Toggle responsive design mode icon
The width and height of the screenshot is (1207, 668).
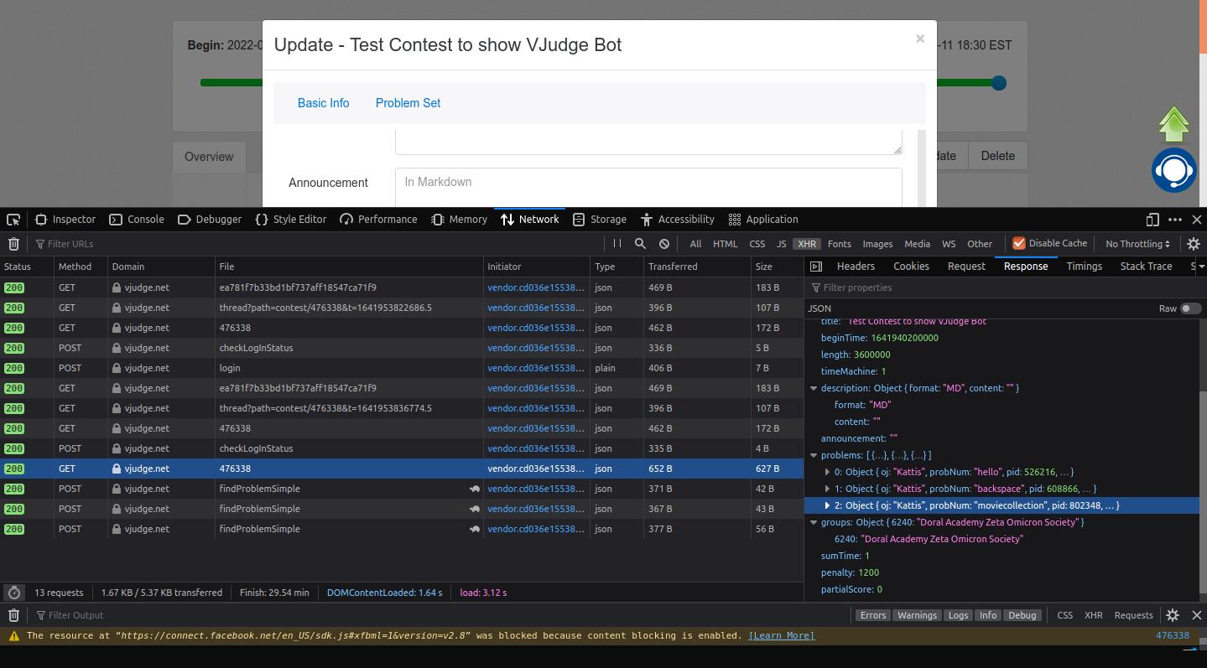(1152, 220)
